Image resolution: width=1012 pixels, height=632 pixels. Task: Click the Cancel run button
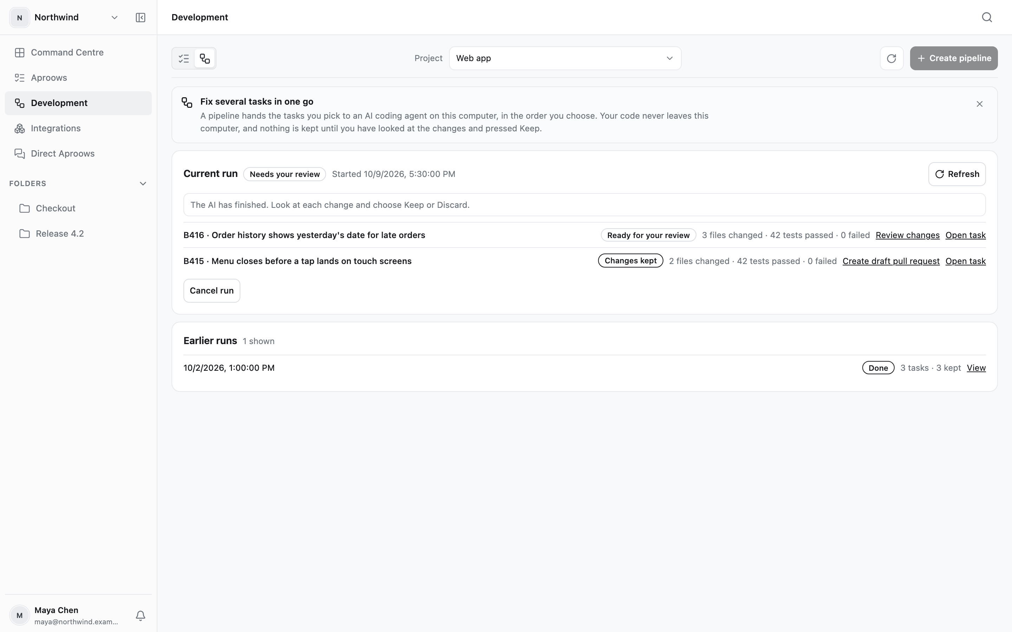212,291
